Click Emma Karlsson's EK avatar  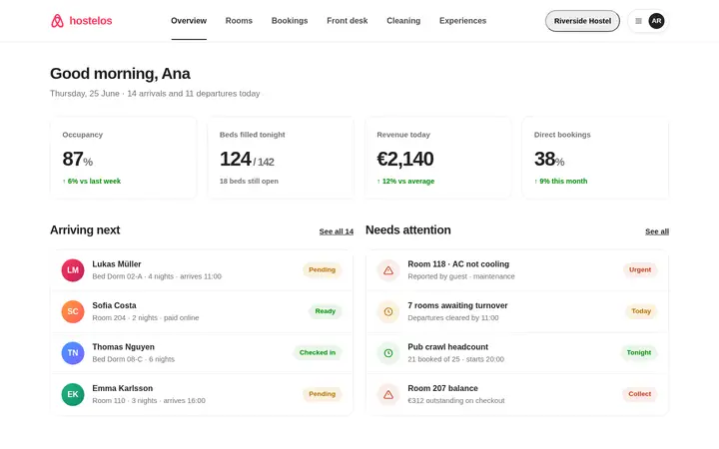tap(73, 394)
